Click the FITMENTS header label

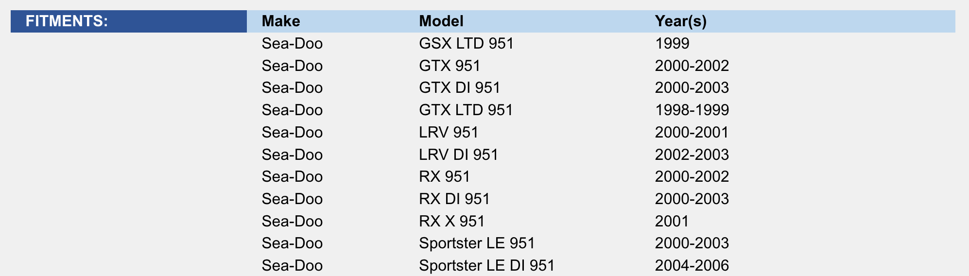[x=67, y=21]
